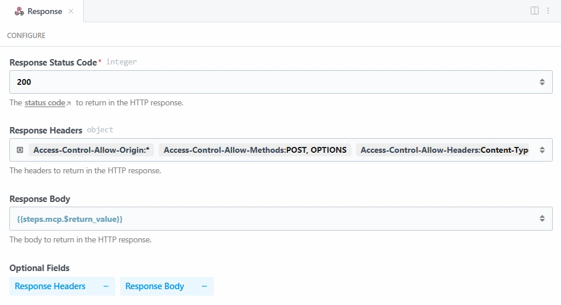Open the vertical three-dot more options menu
The image size is (561, 305).
(548, 11)
